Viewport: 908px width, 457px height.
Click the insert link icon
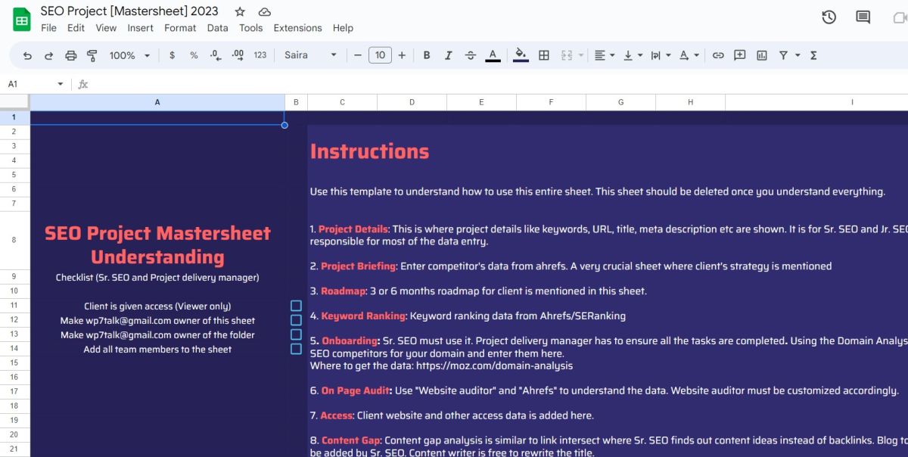point(718,55)
